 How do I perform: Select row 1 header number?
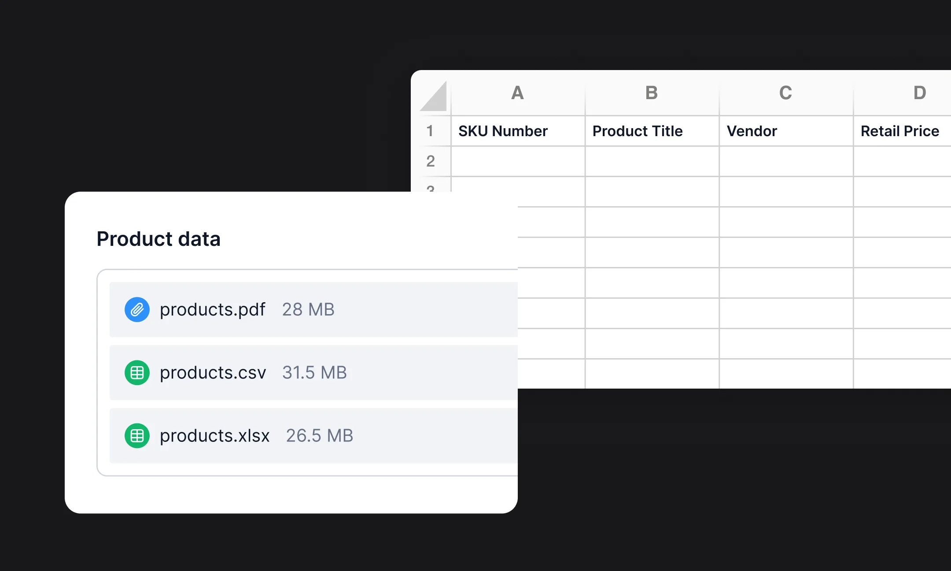tap(430, 131)
